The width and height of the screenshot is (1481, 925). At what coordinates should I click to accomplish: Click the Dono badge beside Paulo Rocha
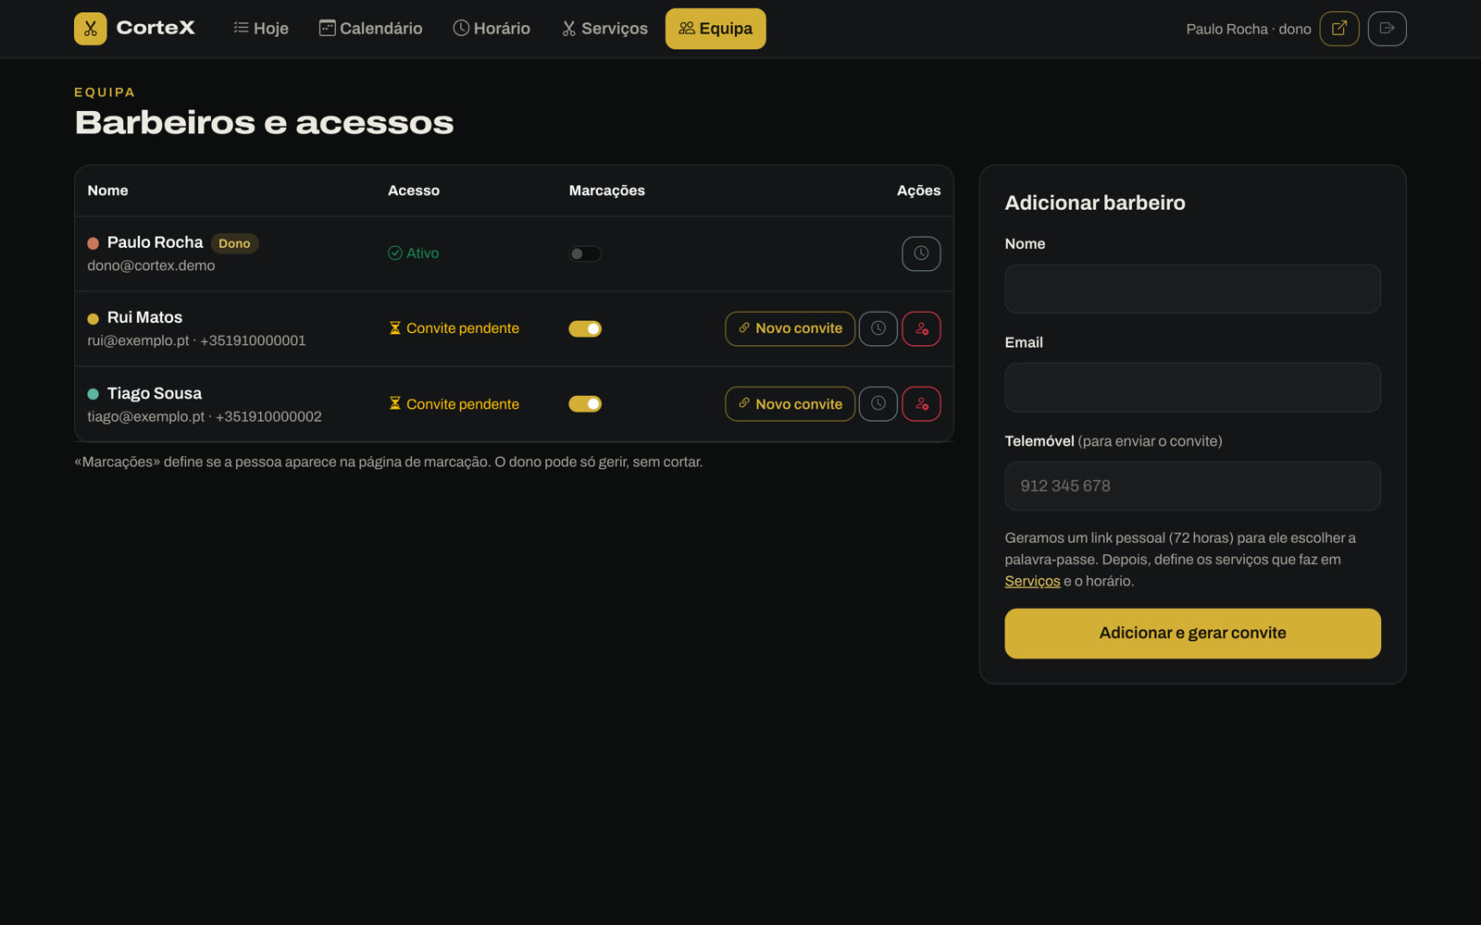click(x=234, y=243)
